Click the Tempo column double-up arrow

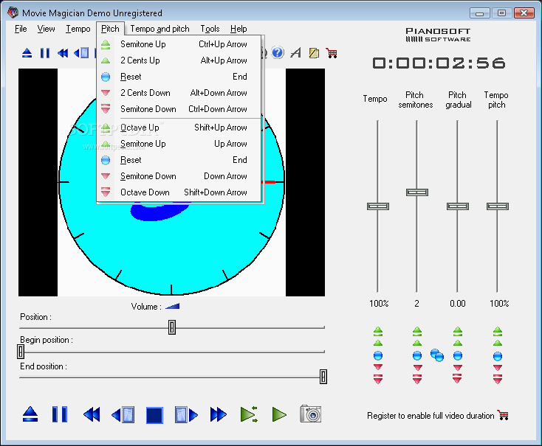(378, 332)
